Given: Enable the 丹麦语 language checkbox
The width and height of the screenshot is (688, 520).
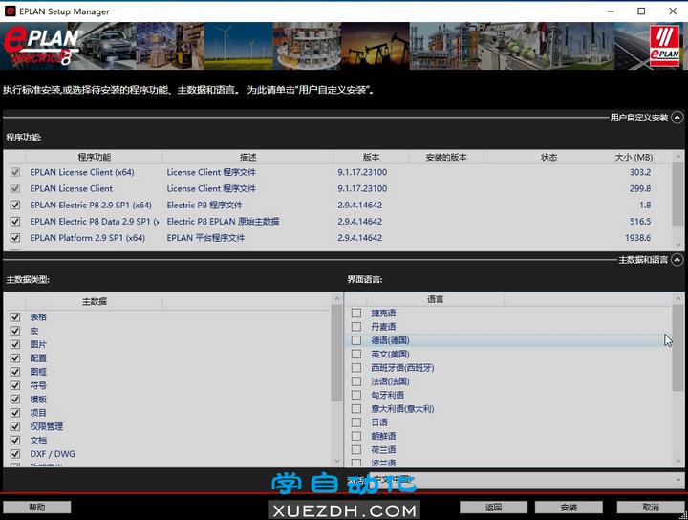Looking at the screenshot, I should [356, 327].
